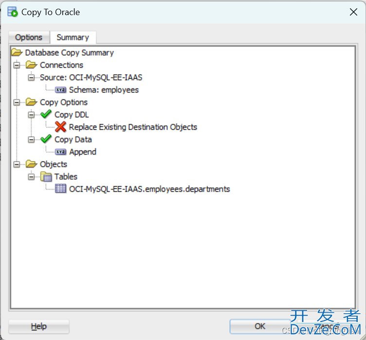The height and width of the screenshot is (340, 366).
Task: Select the Objects label
Action: tap(54, 164)
